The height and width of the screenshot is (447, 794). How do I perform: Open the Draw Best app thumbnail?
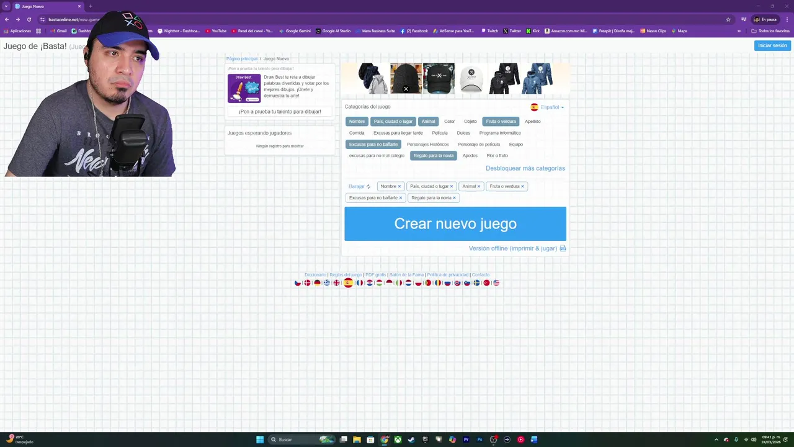pos(244,88)
